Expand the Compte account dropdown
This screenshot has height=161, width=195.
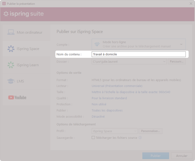(181, 44)
